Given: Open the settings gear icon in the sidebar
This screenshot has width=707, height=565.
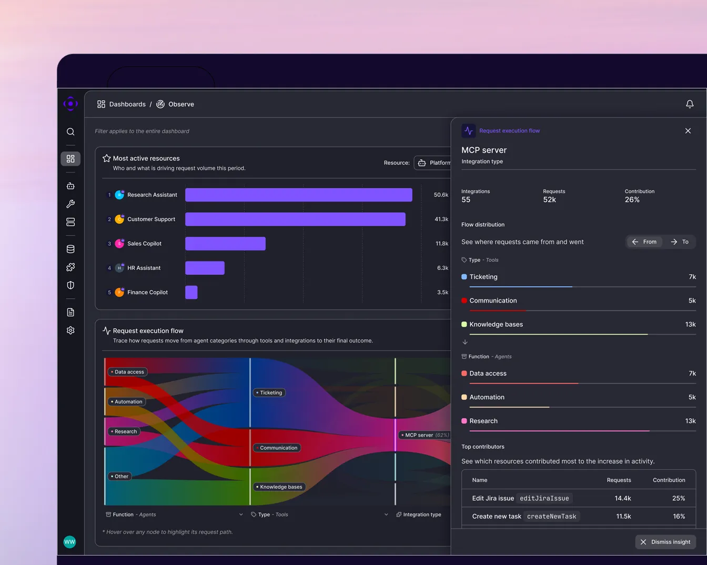Looking at the screenshot, I should click(x=70, y=330).
